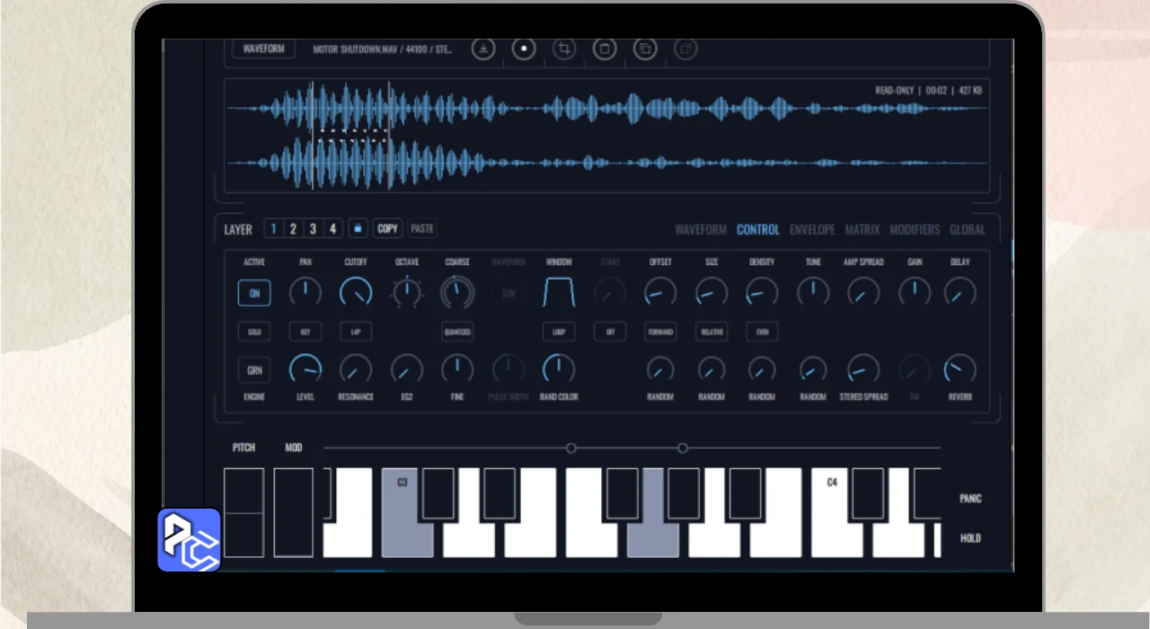Click the copy sample icon
This screenshot has width=1150, height=629.
tap(645, 49)
